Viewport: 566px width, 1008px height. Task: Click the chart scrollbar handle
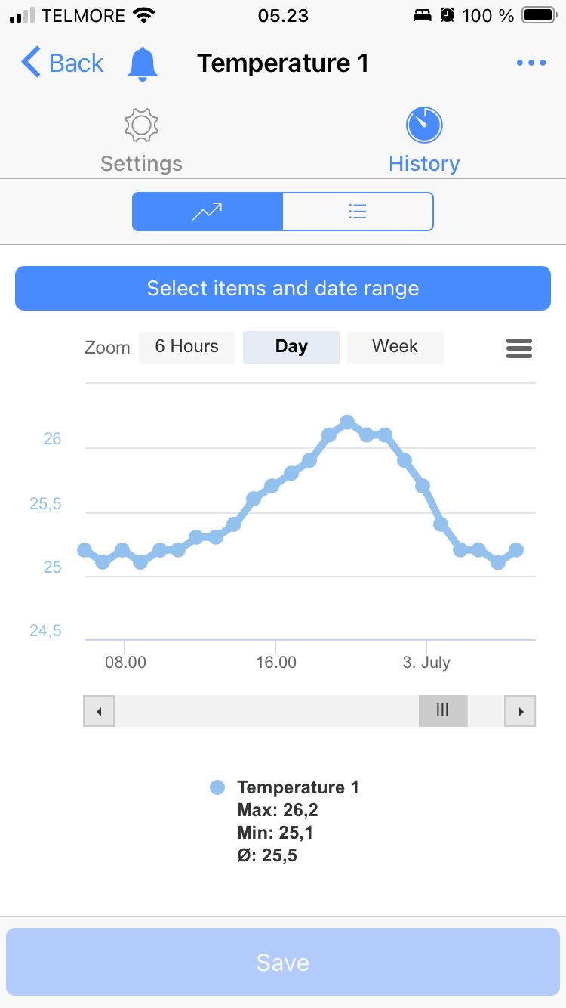coord(443,711)
